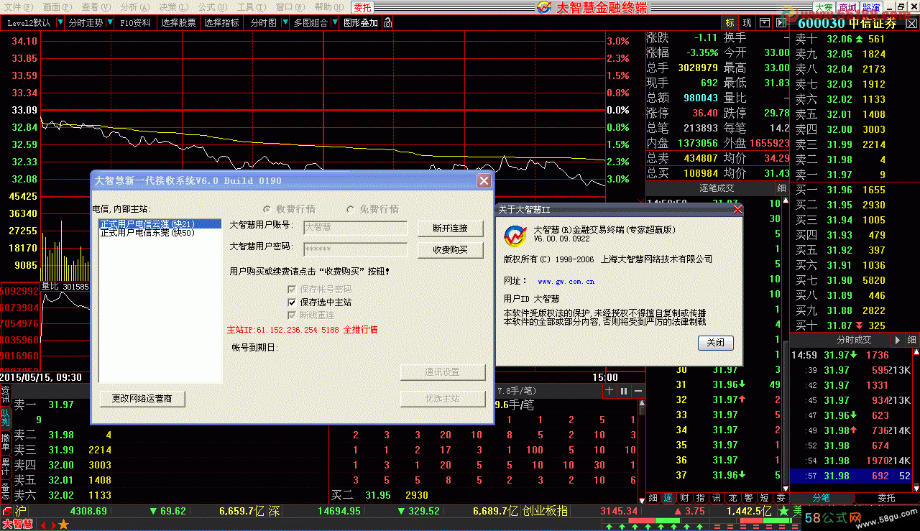Select the 财 bottom tab
920x531 pixels.
(x=685, y=497)
